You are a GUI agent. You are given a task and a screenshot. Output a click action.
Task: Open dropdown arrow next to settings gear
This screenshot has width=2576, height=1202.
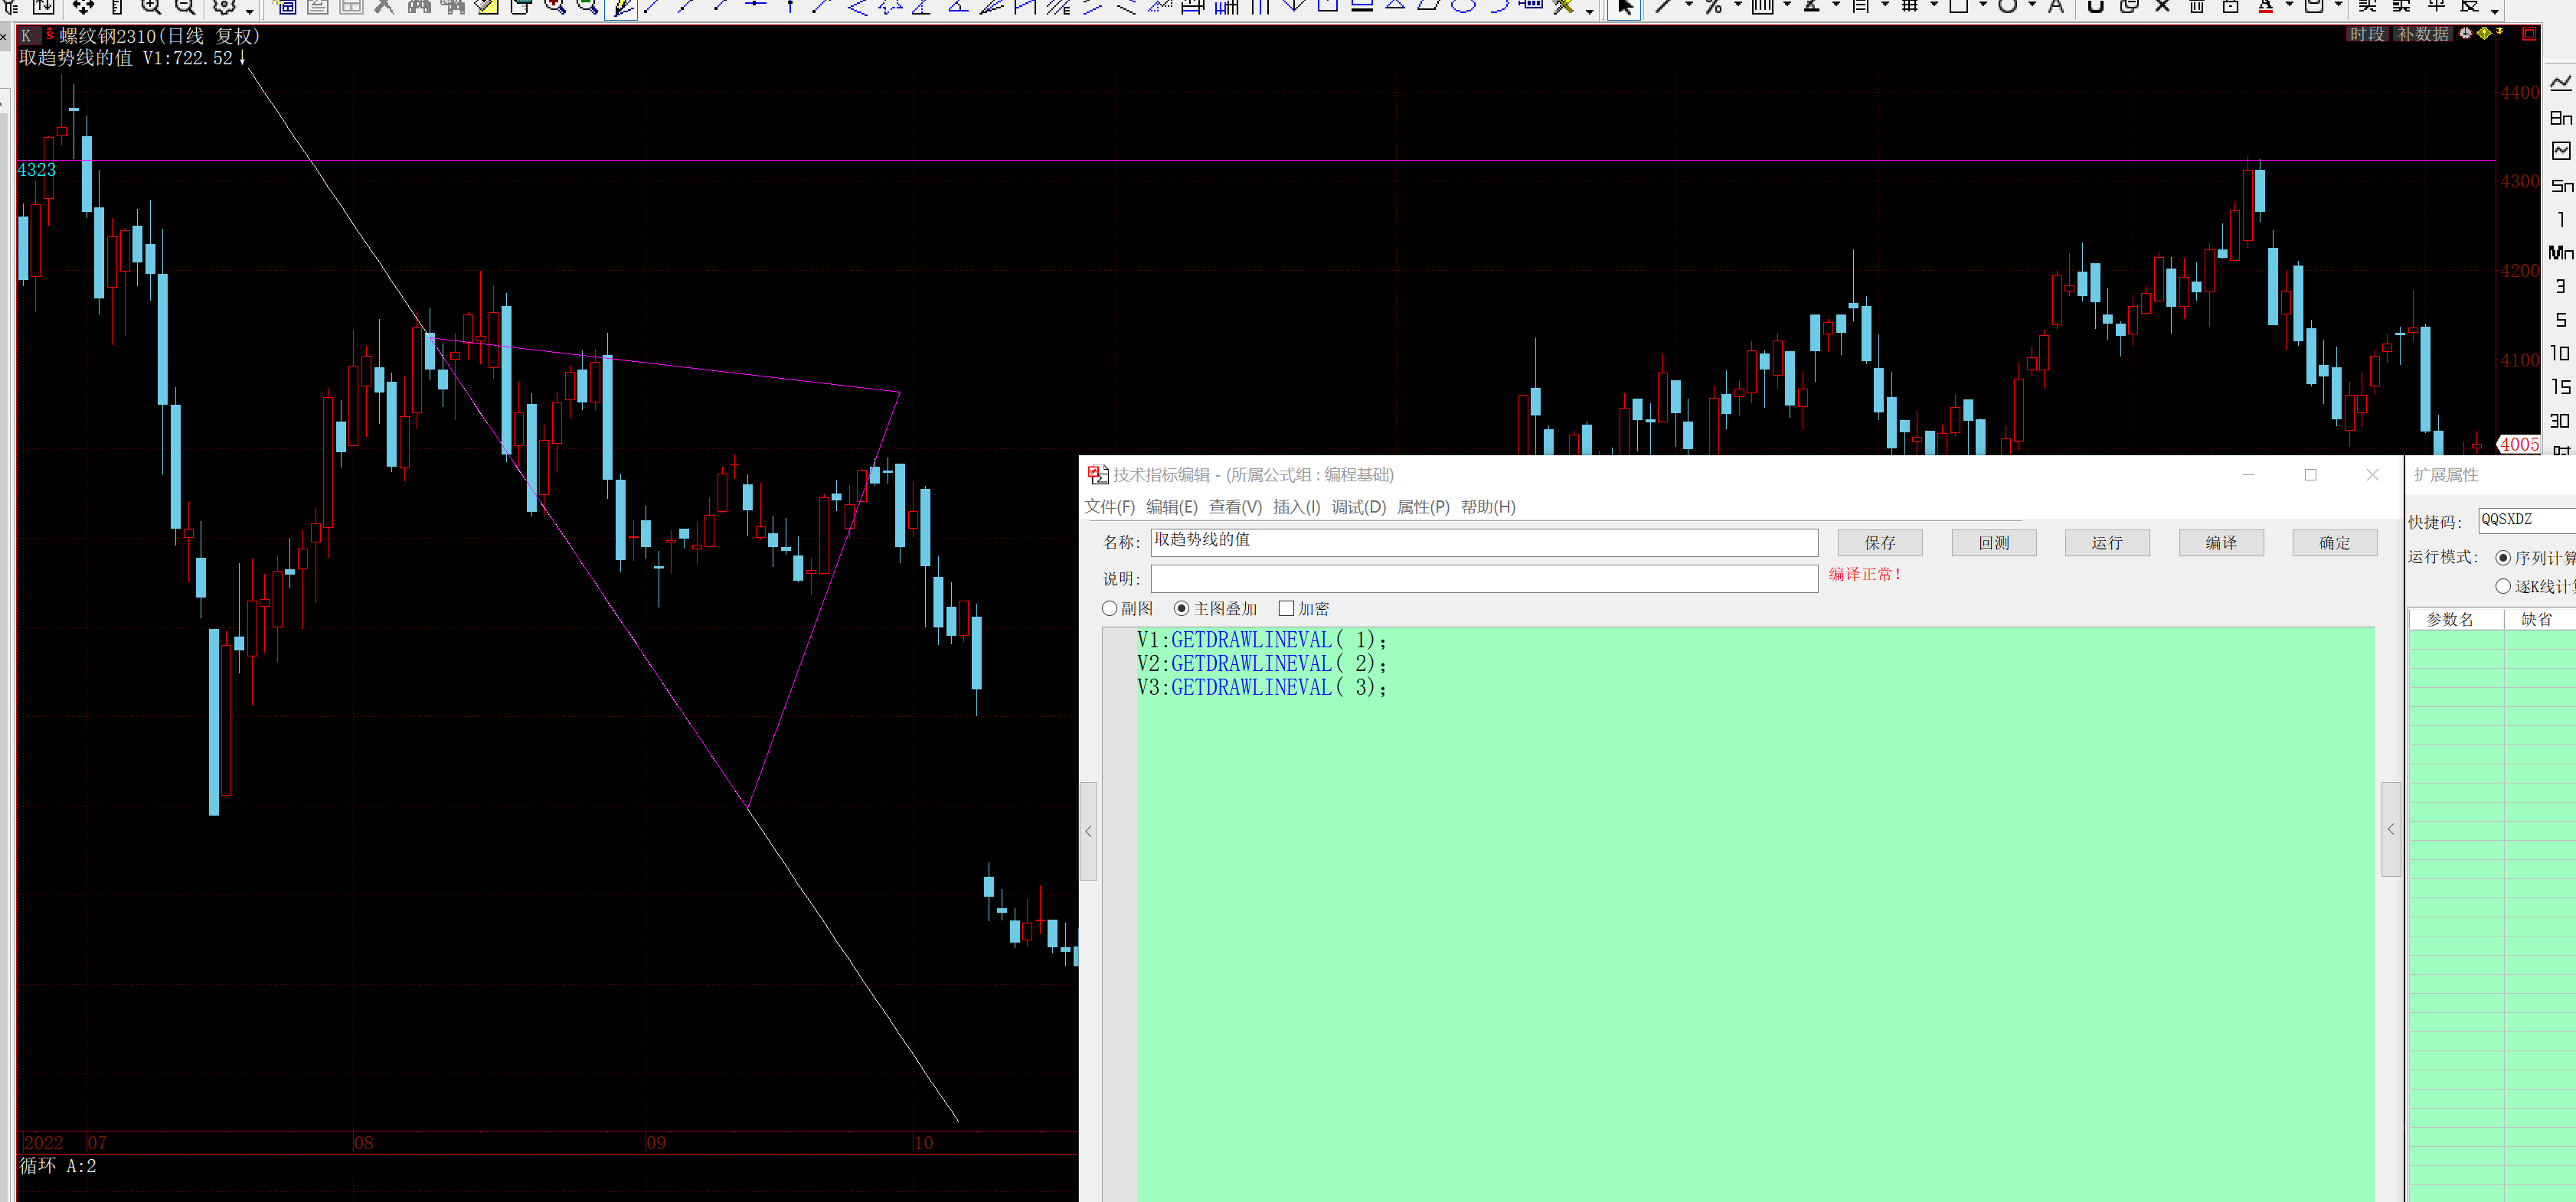(249, 11)
